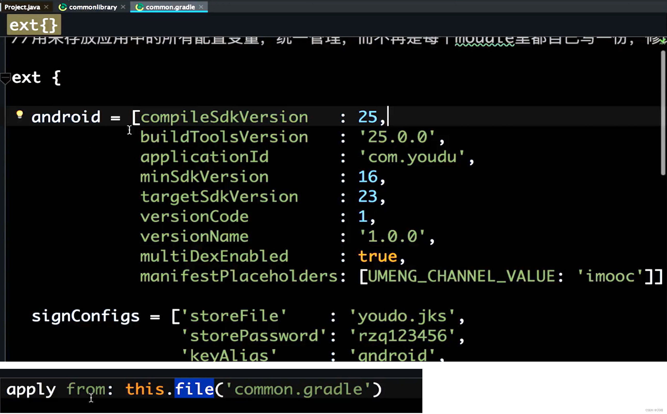The image size is (667, 414).
Task: Click the compileSdkVersion key
Action: point(224,117)
